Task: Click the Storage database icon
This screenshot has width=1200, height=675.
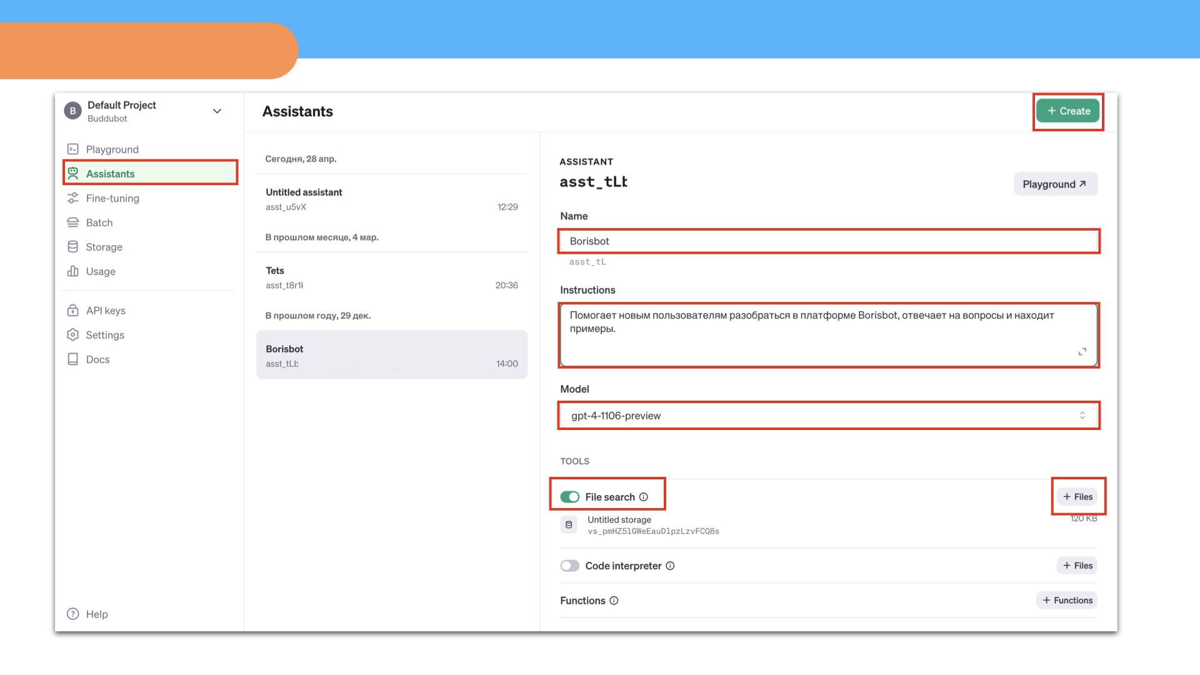Action: 73,247
